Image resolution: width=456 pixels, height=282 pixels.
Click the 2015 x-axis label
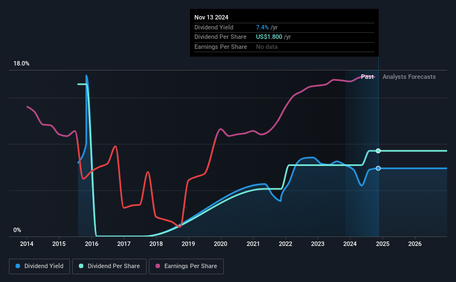point(59,244)
